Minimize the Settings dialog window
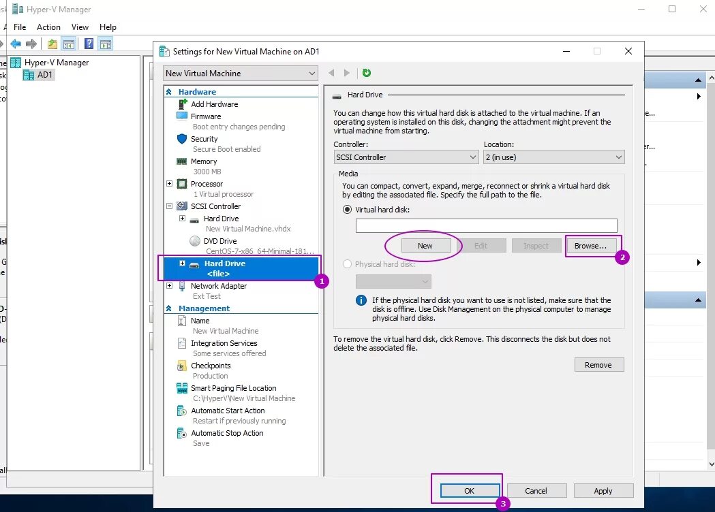The height and width of the screenshot is (512, 715). 566,52
